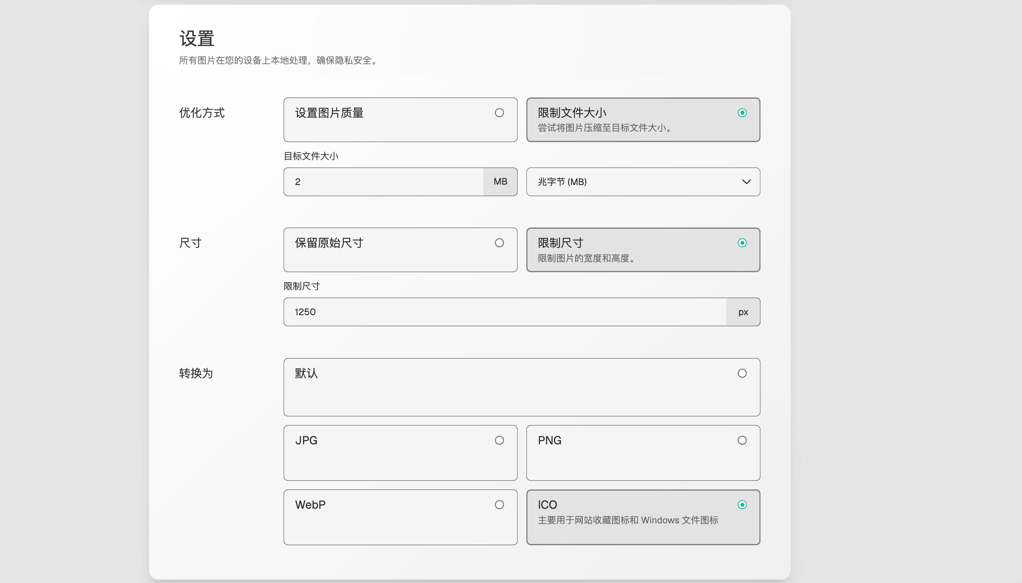
Task: Choose JPG as output format
Action: click(x=499, y=440)
